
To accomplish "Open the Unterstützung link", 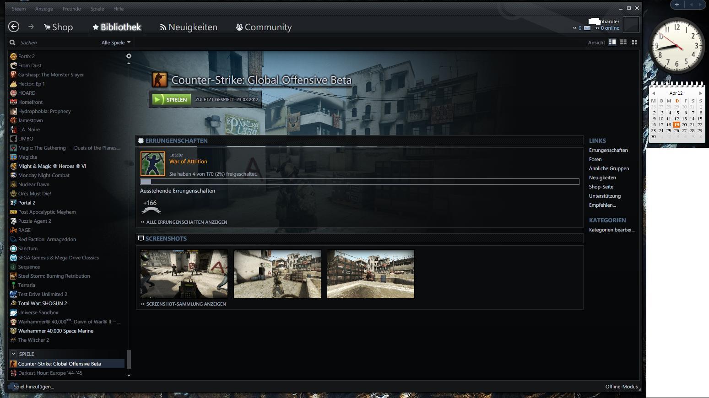I will tap(605, 196).
